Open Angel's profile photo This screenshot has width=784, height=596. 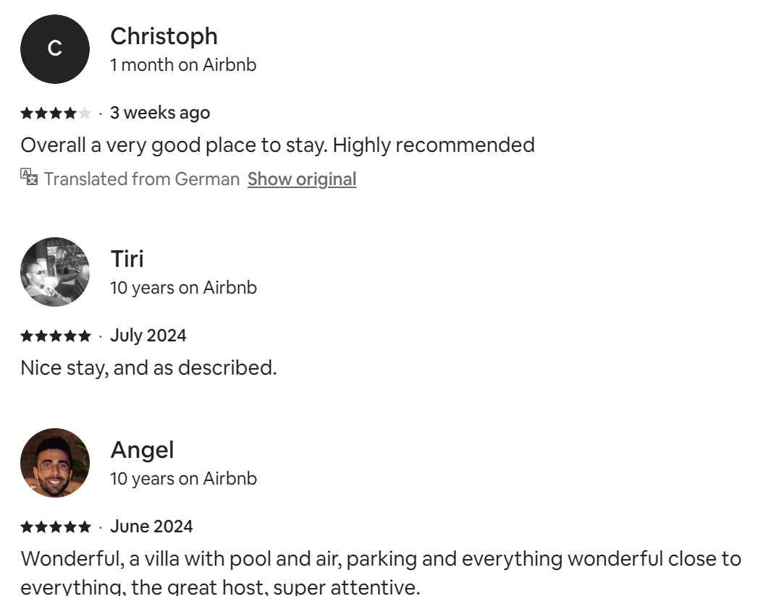coord(55,463)
